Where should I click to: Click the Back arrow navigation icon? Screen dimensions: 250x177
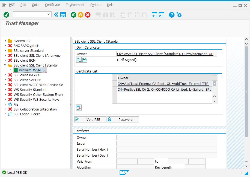point(73,15)
